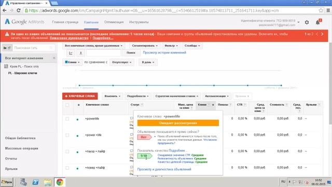
Task: Check the +пауэр +лайф keyword row
Action: 67,151
